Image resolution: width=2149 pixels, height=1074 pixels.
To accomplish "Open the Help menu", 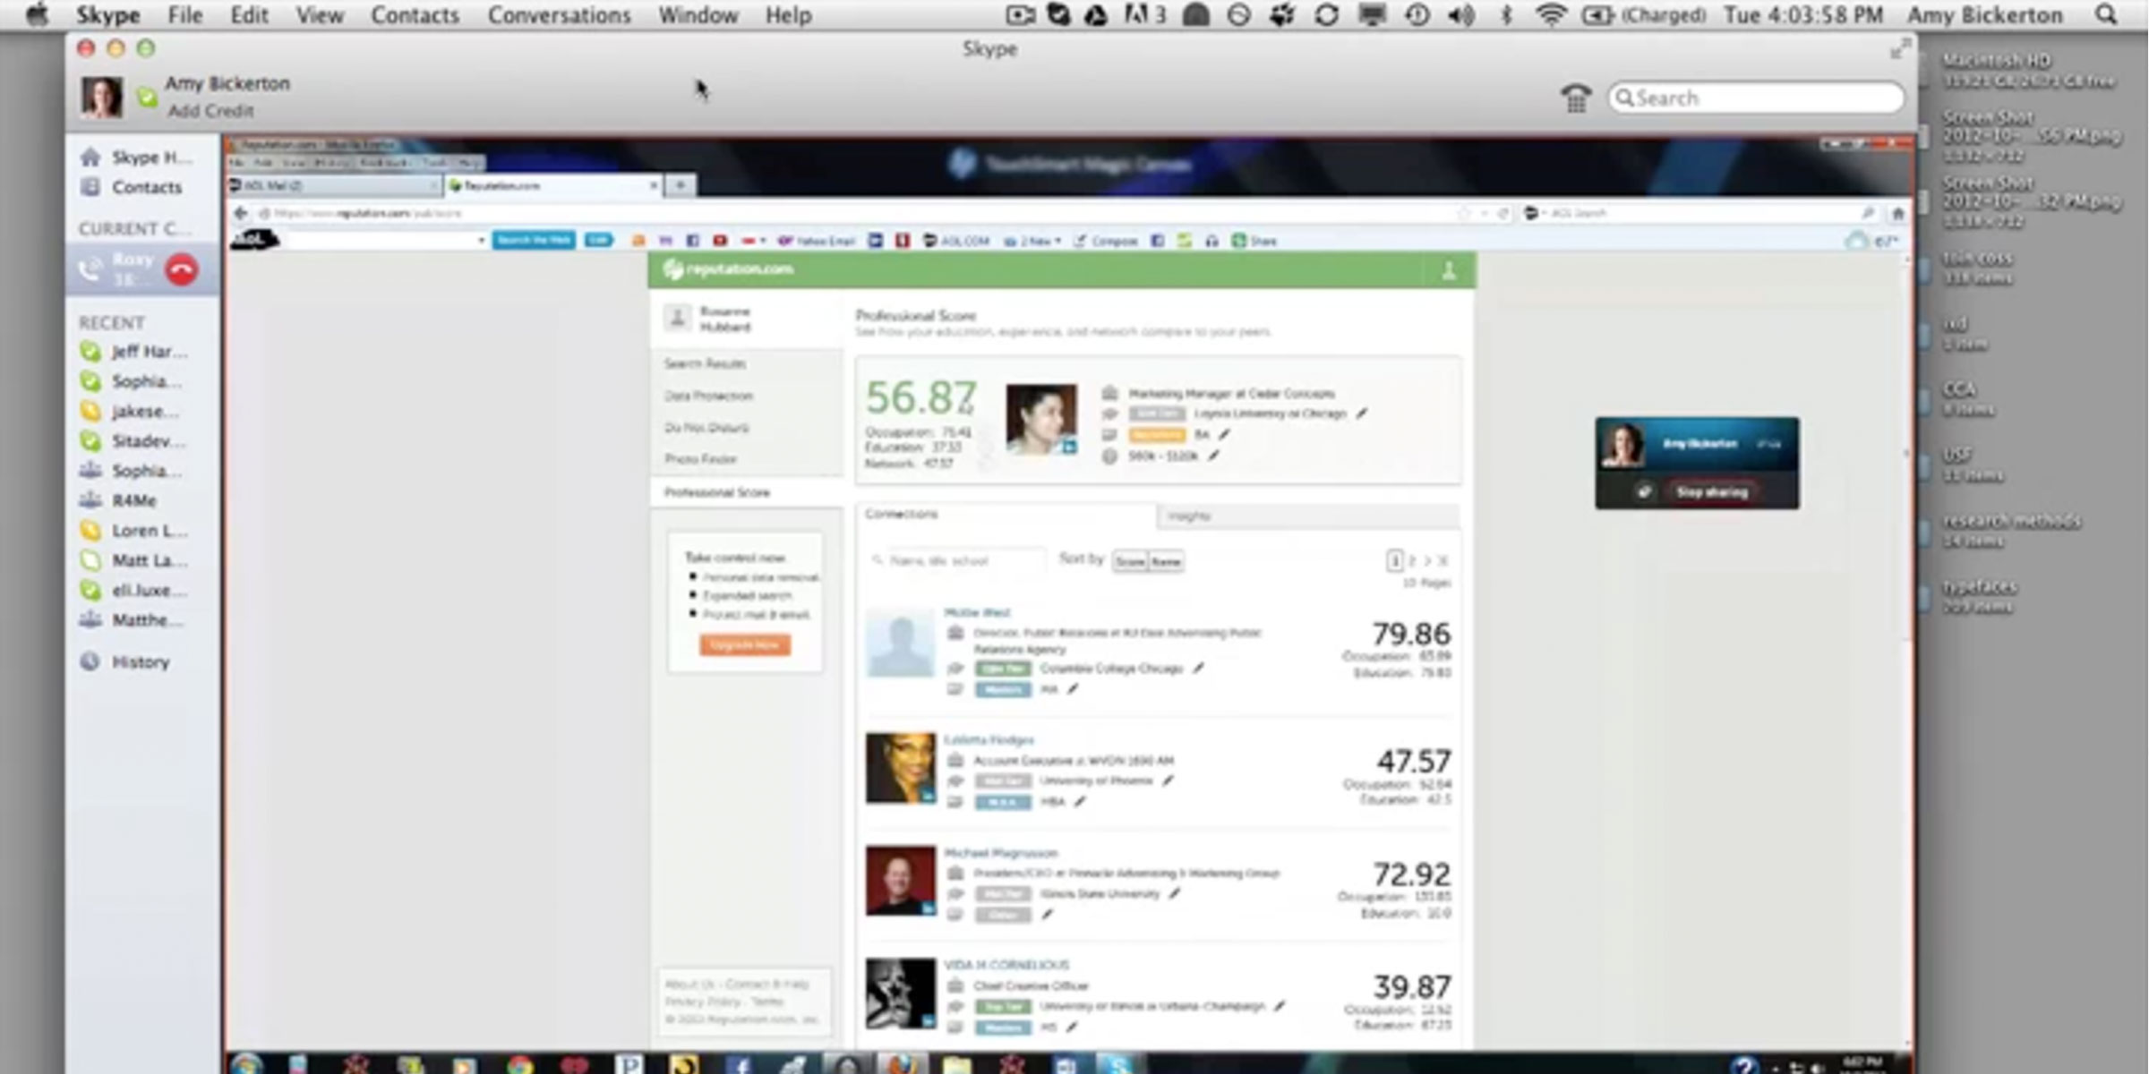I will point(788,15).
